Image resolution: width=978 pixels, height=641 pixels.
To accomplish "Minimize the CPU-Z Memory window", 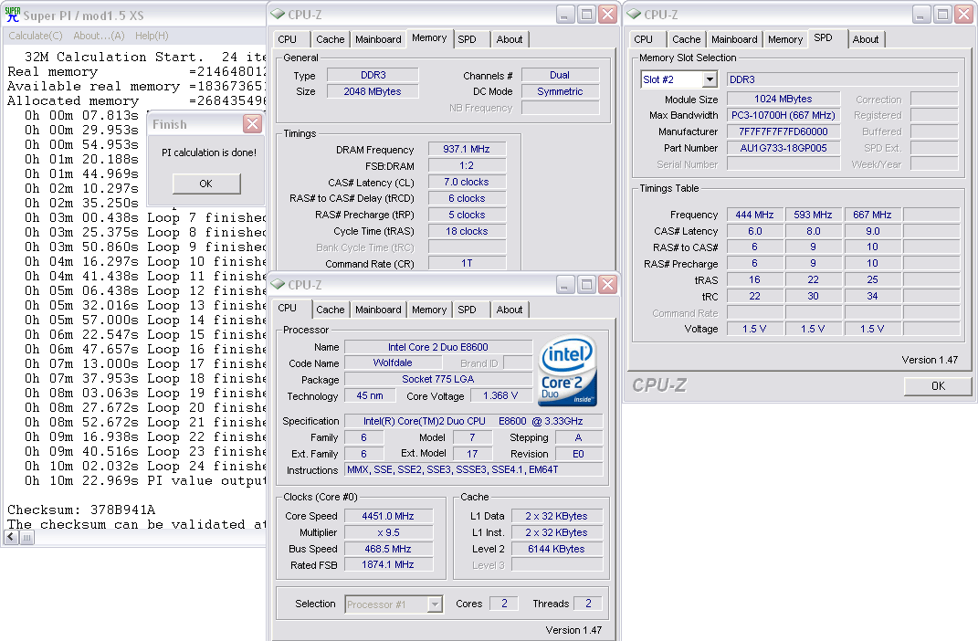I will click(565, 15).
